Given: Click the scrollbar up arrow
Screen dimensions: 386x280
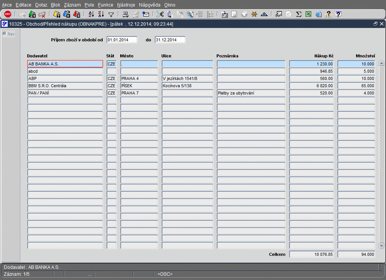Looking at the screenshot, I should 381,63.
